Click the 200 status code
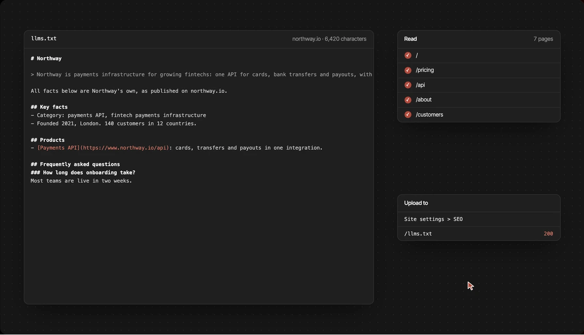This screenshot has height=335, width=584. pos(548,234)
